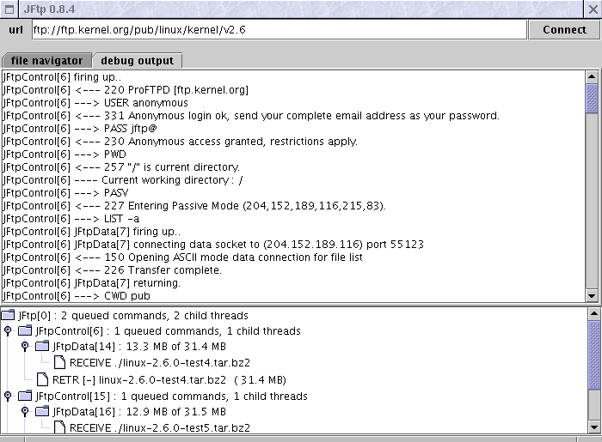The image size is (602, 442).
Task: Click log line 'JFtpControl[6] firing up..'
Action: [x=62, y=77]
